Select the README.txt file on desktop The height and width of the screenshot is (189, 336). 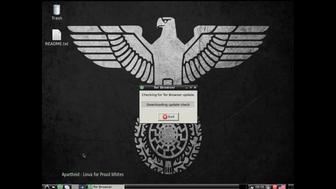tap(57, 37)
